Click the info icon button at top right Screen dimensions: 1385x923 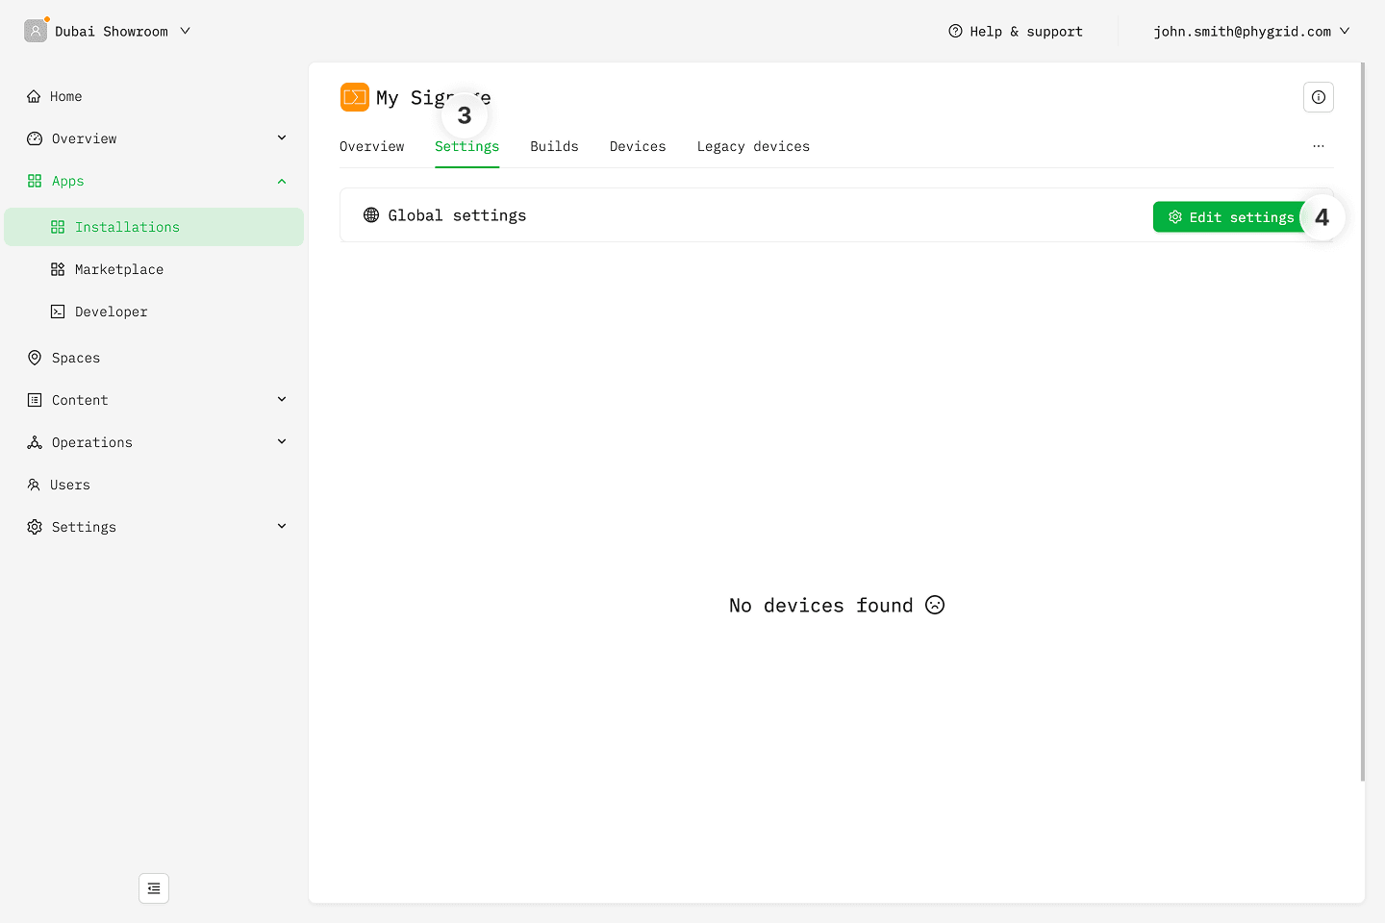coord(1318,97)
